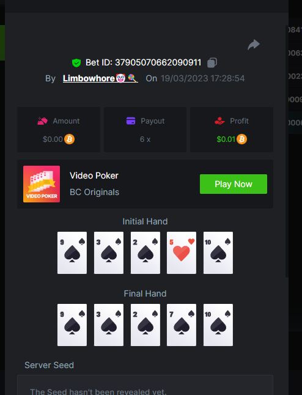Click the pink Amount bag icon
The height and width of the screenshot is (395, 302).
(x=42, y=121)
